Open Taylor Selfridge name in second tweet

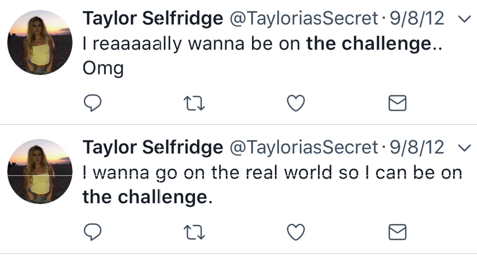(153, 148)
